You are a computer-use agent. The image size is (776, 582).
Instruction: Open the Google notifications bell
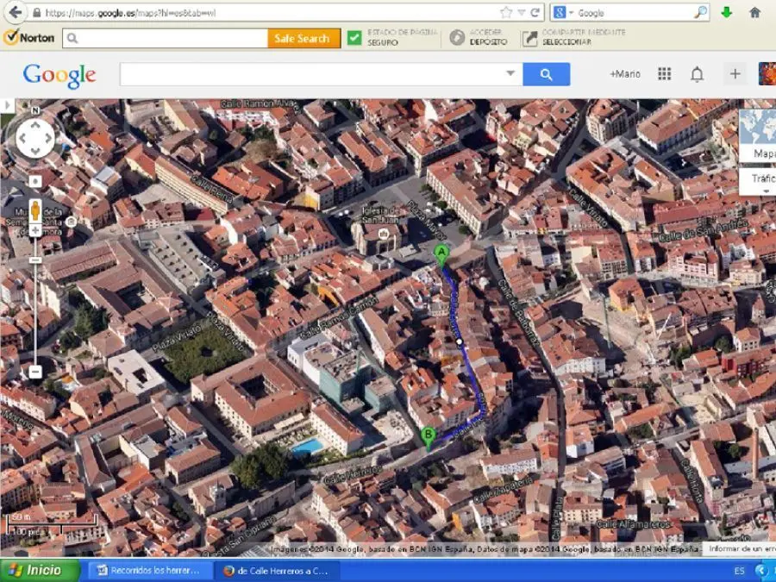pyautogui.click(x=697, y=74)
